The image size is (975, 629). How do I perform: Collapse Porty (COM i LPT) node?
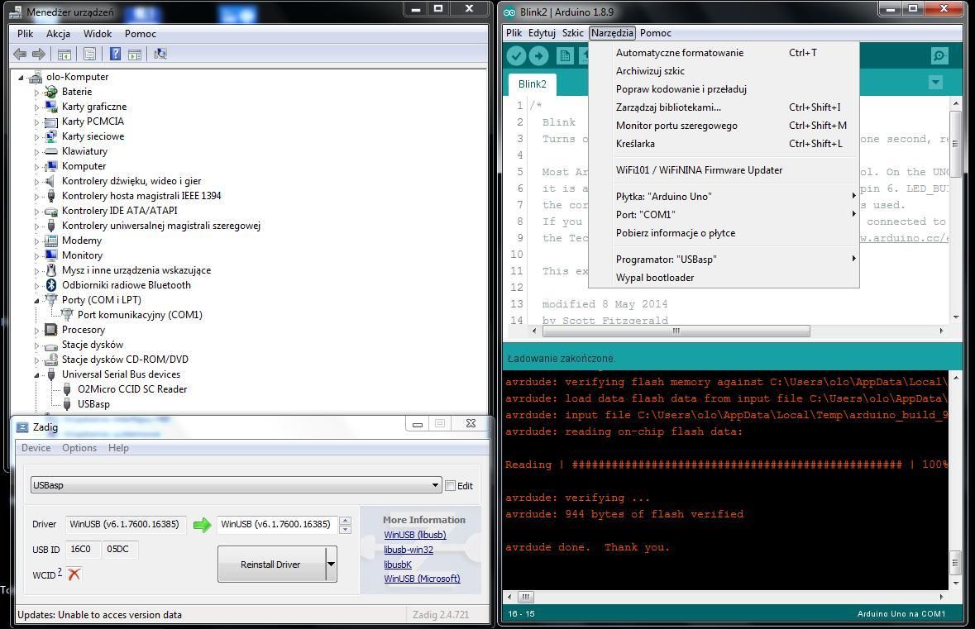(36, 301)
